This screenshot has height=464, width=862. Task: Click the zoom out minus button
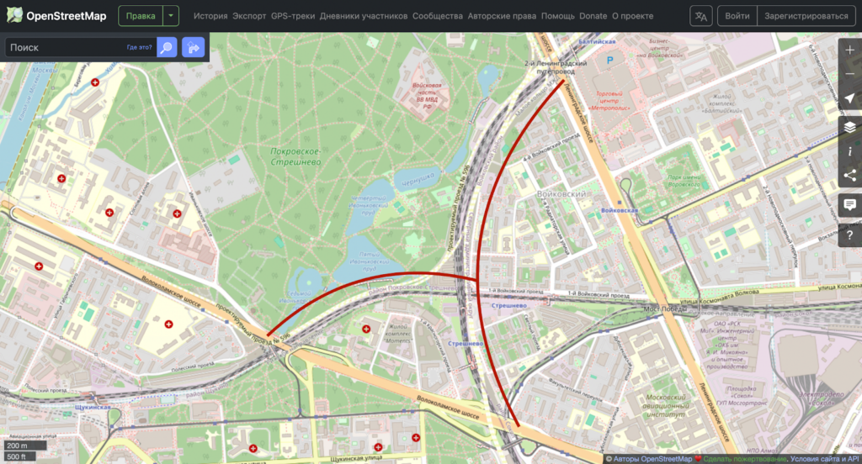(849, 74)
